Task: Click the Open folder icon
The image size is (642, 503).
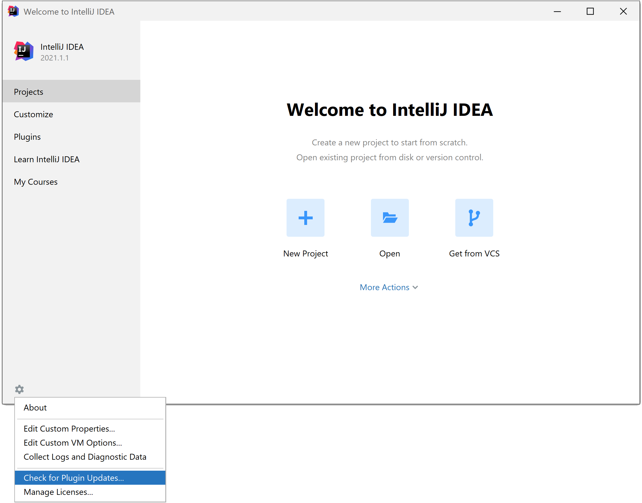Action: (390, 218)
